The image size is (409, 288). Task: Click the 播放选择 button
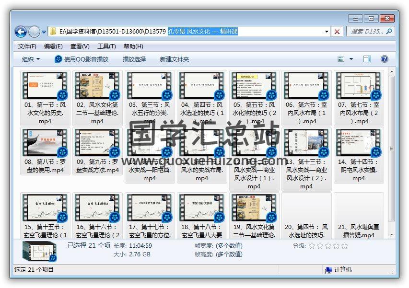[x=134, y=59]
